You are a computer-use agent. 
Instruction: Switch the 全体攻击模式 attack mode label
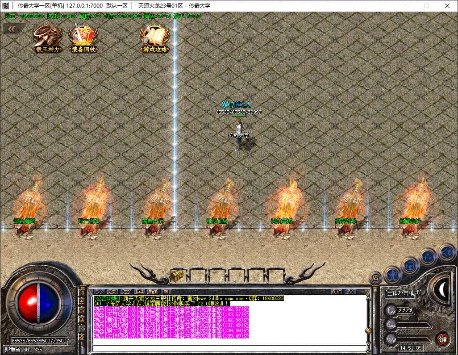[x=404, y=293]
